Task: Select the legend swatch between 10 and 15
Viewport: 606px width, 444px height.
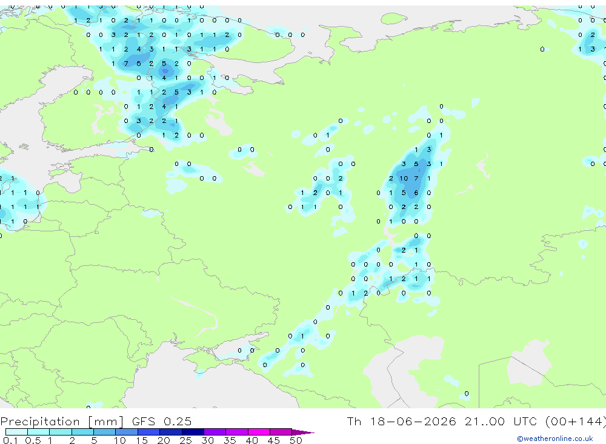Action: click(x=127, y=432)
